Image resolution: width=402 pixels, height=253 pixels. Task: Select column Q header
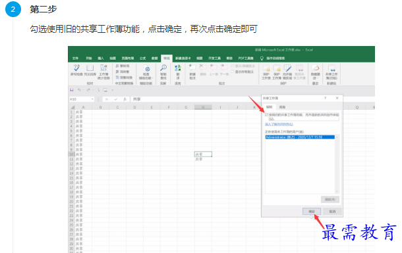357,107
